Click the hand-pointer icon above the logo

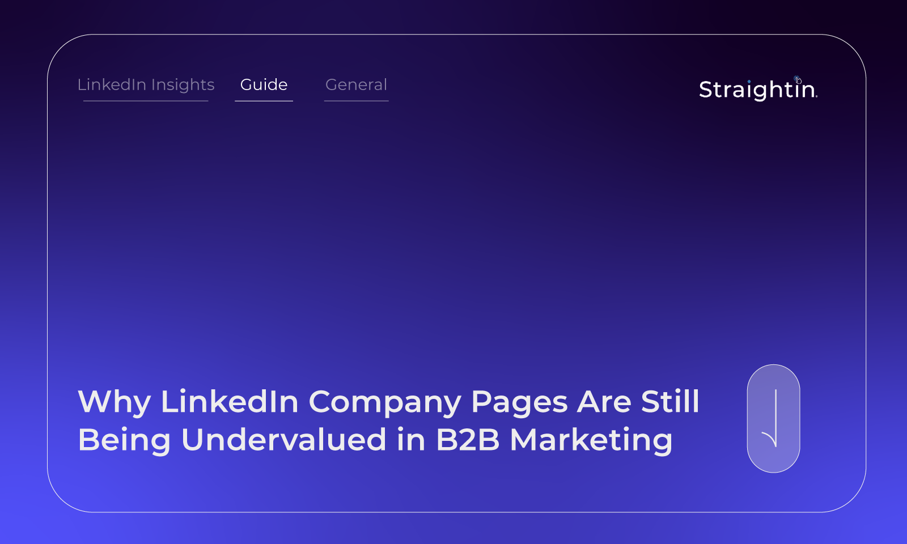click(798, 79)
